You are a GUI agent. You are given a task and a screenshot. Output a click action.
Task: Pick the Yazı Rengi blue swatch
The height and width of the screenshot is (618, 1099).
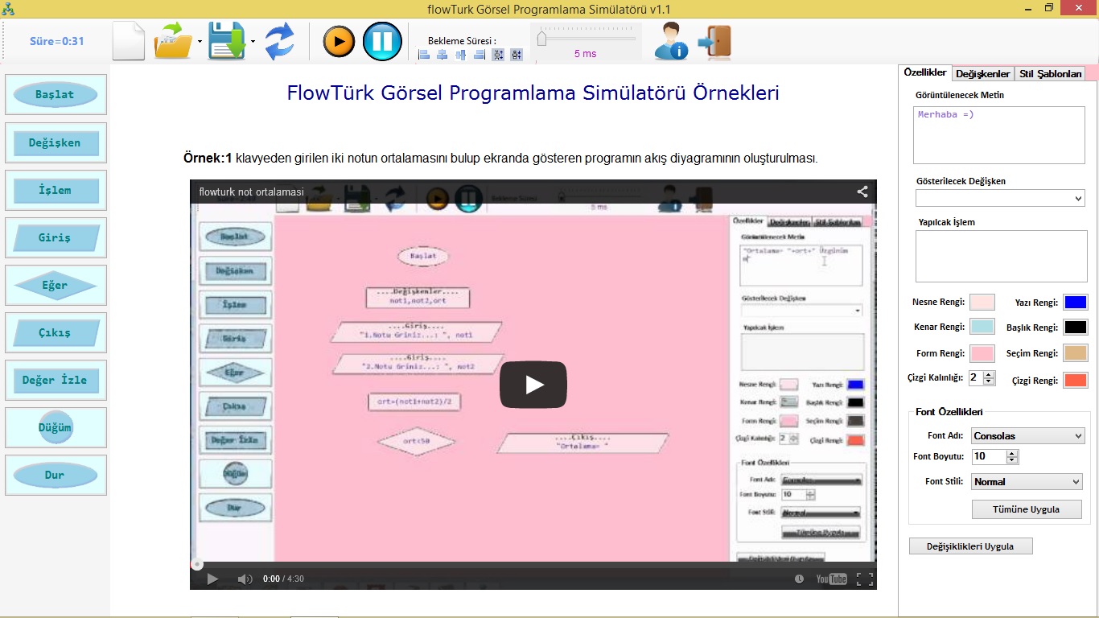tap(1076, 303)
